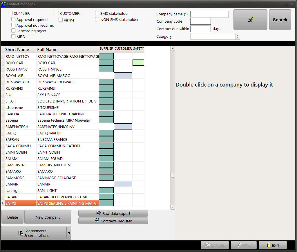Click the blue CUSTOMER swatch for SANAIR

(x=123, y=184)
